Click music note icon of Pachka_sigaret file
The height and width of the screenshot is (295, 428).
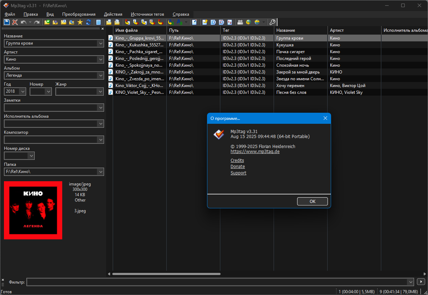click(110, 51)
